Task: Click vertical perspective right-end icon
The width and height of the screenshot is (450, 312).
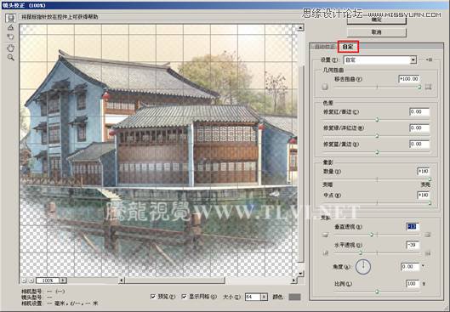Action: pyautogui.click(x=428, y=235)
